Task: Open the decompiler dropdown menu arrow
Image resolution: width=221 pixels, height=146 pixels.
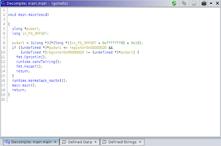Action: 211,3
